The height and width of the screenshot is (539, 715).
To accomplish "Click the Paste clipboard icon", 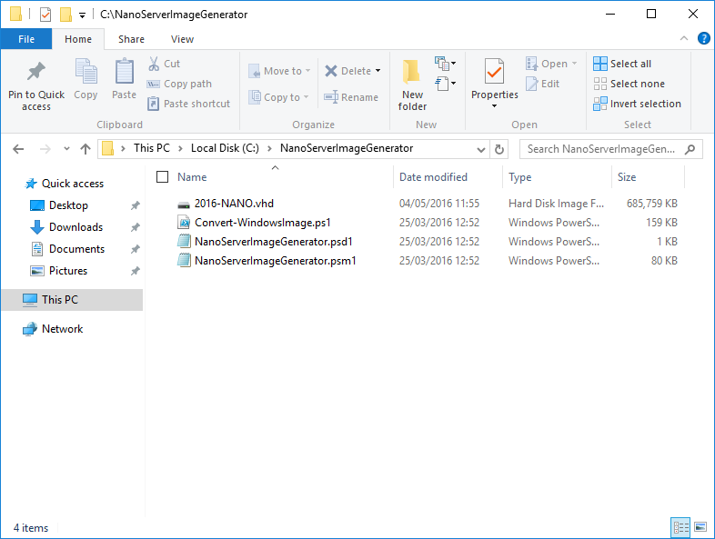I will 124,72.
